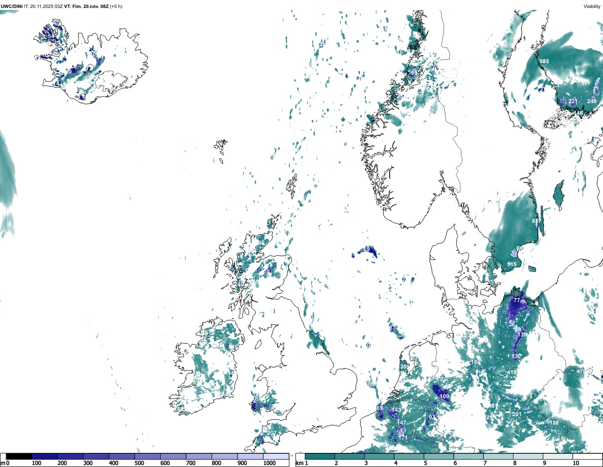The height and width of the screenshot is (467, 603).
Task: Click the '109' value over Germany
Action: 444,397
